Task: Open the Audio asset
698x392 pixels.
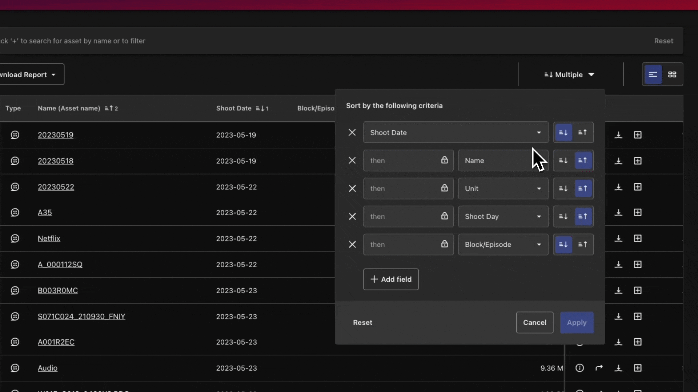Action: coord(48,368)
